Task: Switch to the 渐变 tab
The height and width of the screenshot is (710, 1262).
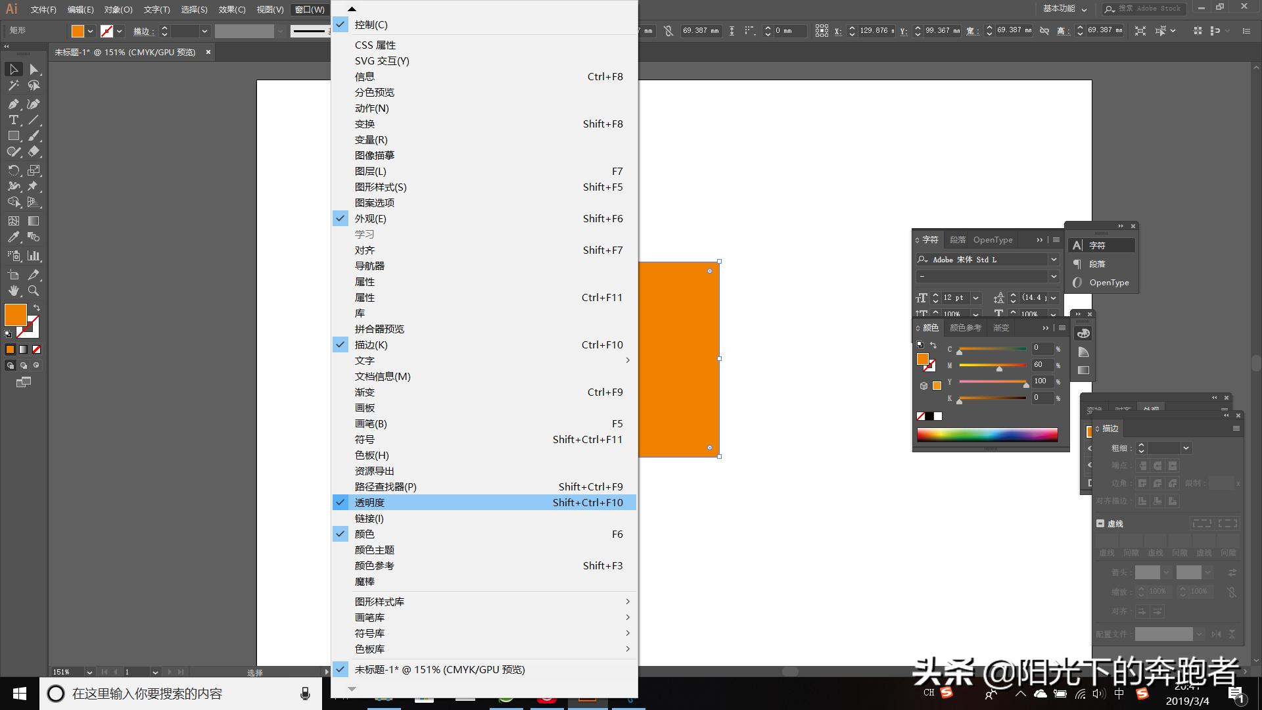Action: (1001, 327)
